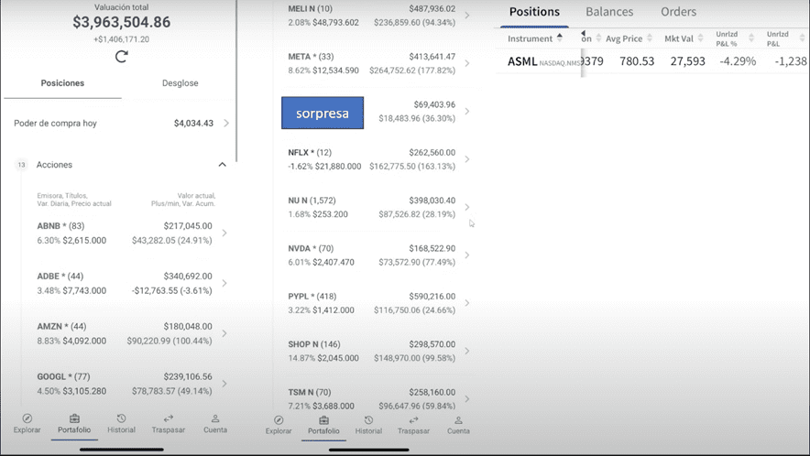Image resolution: width=810 pixels, height=456 pixels.
Task: Collapse the Acciones section chevron
Action: click(x=222, y=165)
